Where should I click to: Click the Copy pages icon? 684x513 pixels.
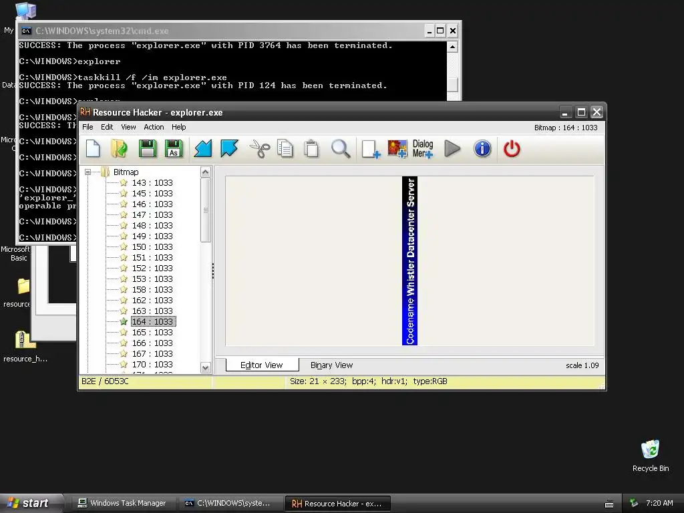pos(285,149)
